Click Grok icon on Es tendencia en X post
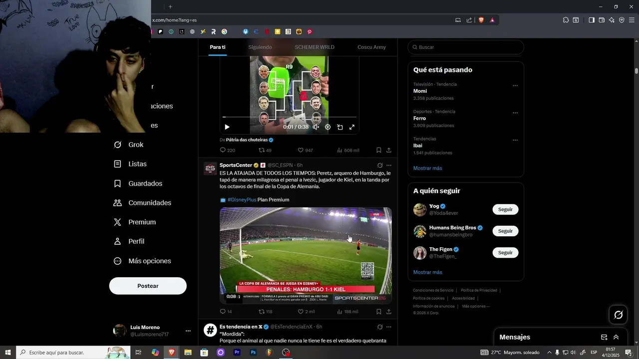639x359 pixels. click(380, 327)
